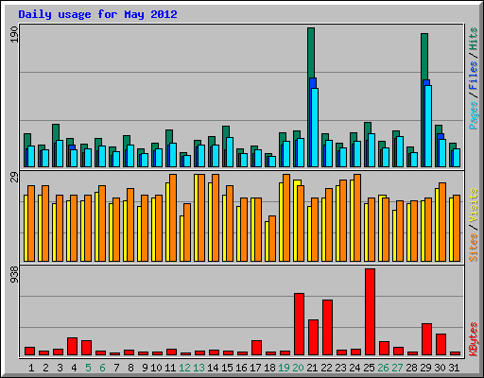The width and height of the screenshot is (484, 378).
Task: Click the orange Visits bar for day 18
Action: (x=272, y=238)
